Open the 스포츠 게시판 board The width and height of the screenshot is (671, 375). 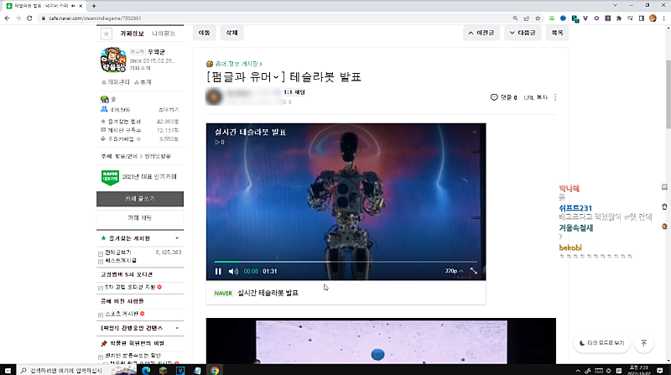pyautogui.click(x=122, y=314)
